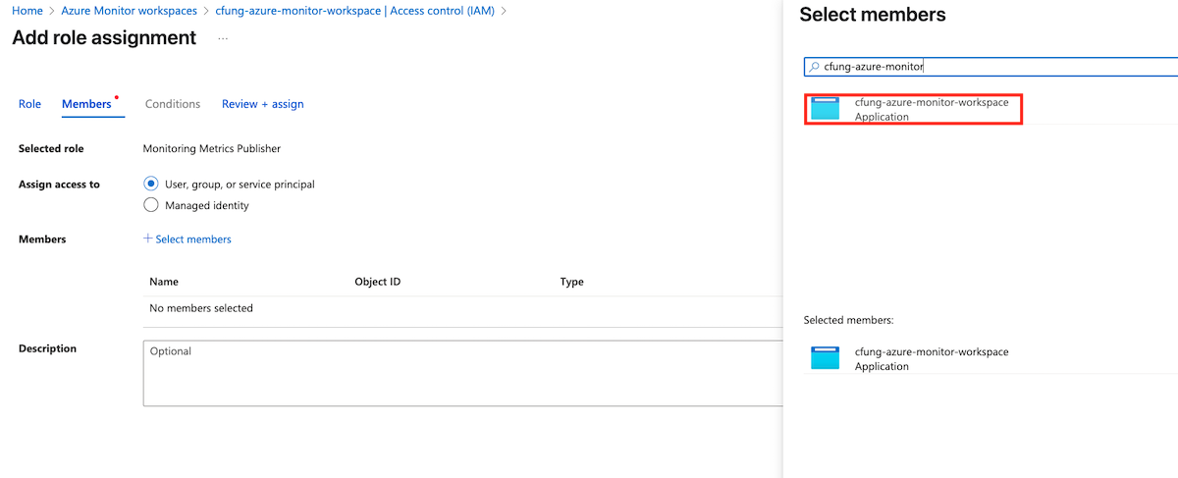Click the member search field

coord(991,67)
